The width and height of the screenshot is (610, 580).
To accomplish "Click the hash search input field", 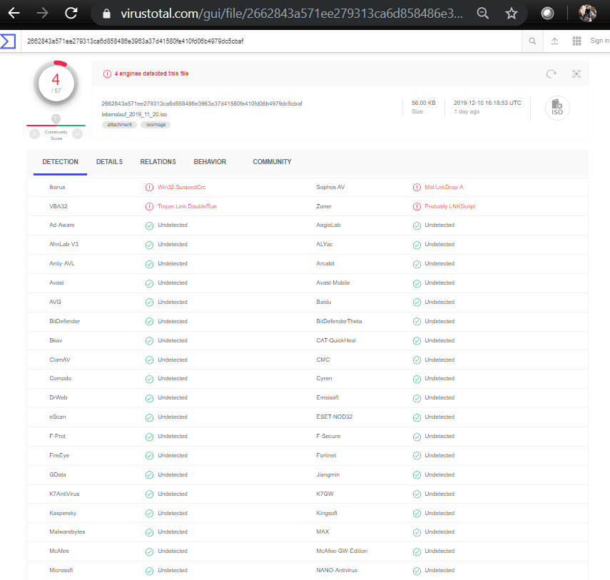I will 271,41.
